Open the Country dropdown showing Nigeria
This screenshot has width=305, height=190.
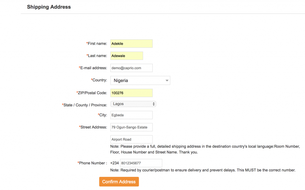point(140,81)
